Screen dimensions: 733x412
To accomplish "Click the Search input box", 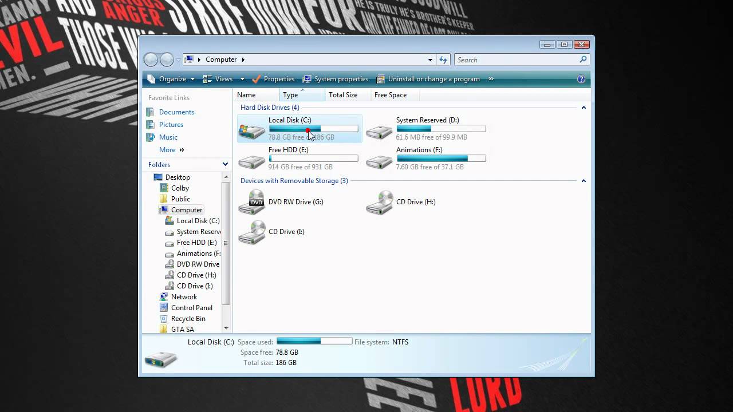I will tap(517, 60).
